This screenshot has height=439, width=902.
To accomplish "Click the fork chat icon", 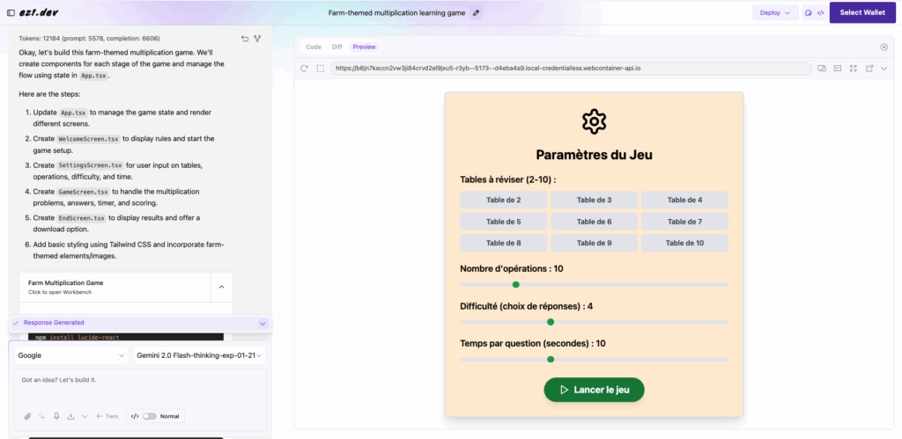I will coord(258,39).
